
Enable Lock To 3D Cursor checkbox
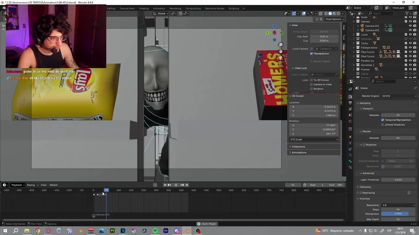coord(311,80)
